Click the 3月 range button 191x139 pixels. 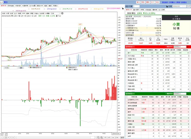(x=105, y=137)
